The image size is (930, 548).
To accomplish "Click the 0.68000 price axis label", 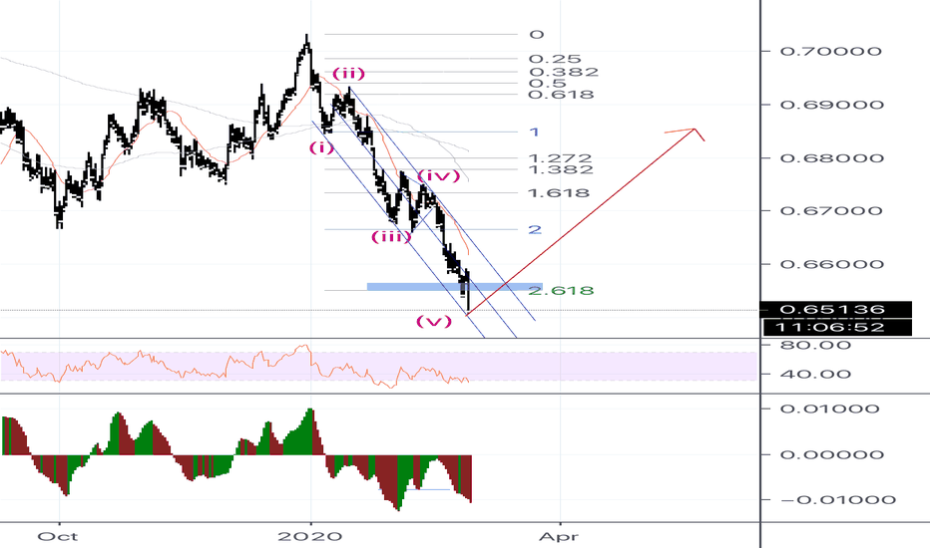I will (x=831, y=157).
